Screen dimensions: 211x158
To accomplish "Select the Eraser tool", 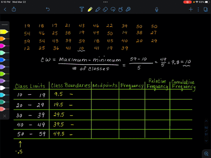I will (105, 10).
